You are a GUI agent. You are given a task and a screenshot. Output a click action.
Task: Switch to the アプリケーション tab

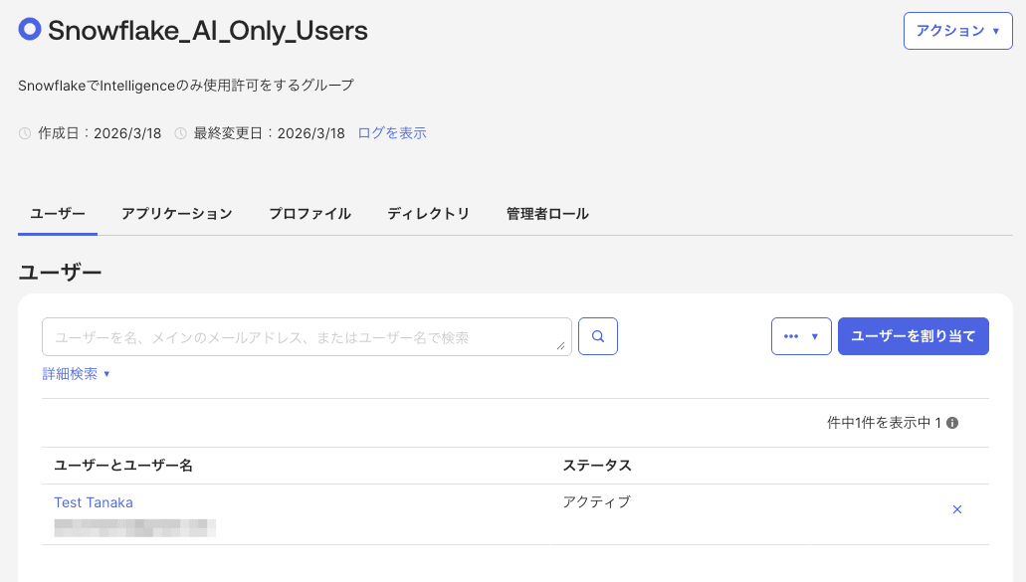(x=177, y=214)
